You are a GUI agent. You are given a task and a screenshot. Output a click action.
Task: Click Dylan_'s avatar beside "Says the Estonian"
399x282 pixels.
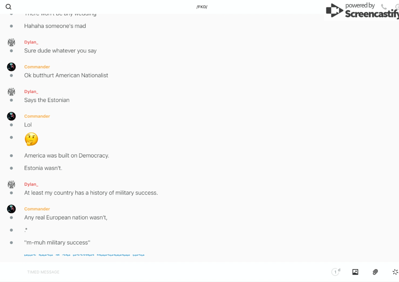pyautogui.click(x=11, y=92)
